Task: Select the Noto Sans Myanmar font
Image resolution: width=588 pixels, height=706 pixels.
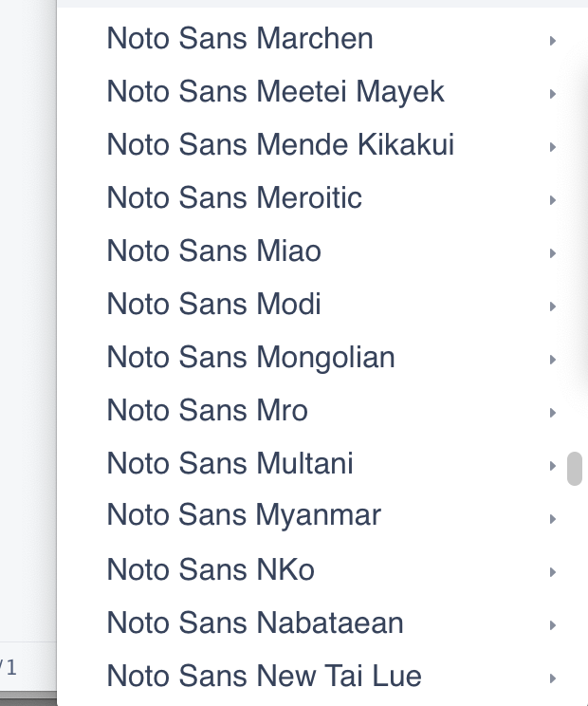Action: 244,516
